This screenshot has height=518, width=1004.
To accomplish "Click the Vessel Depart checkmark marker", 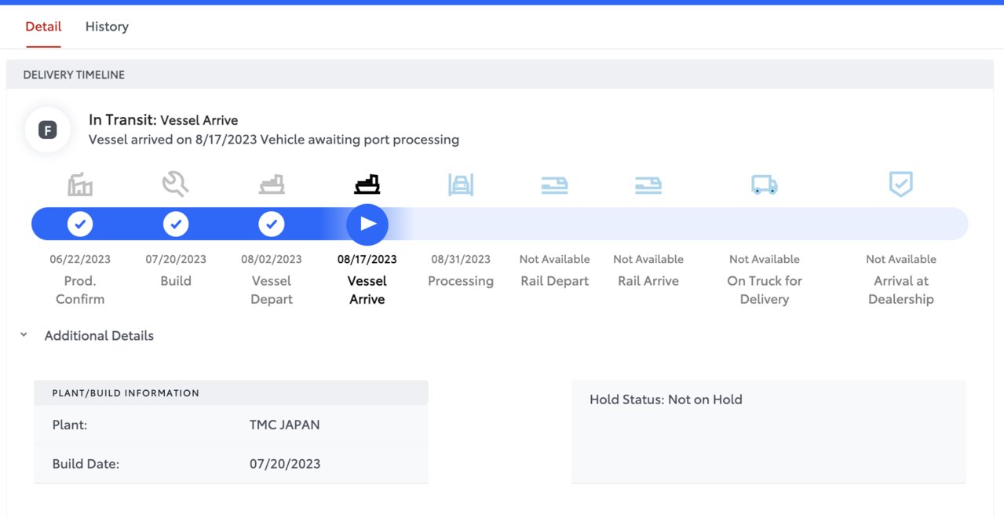I will [272, 224].
